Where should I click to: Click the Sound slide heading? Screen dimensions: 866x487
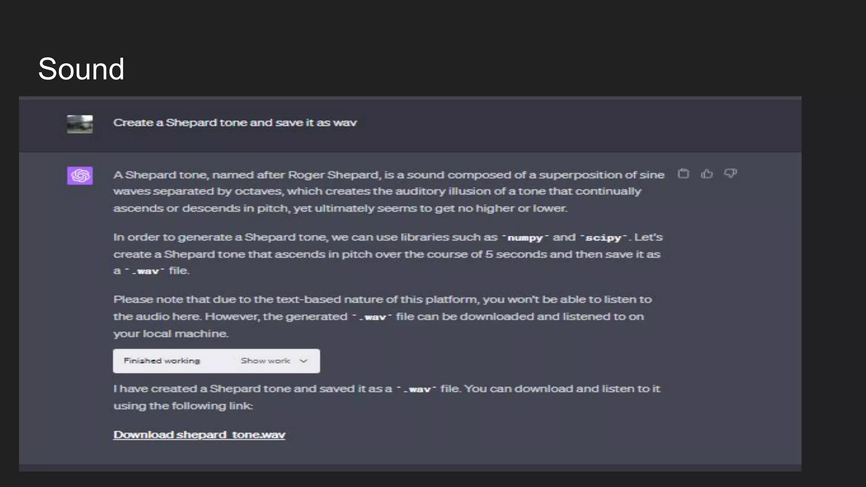[81, 69]
